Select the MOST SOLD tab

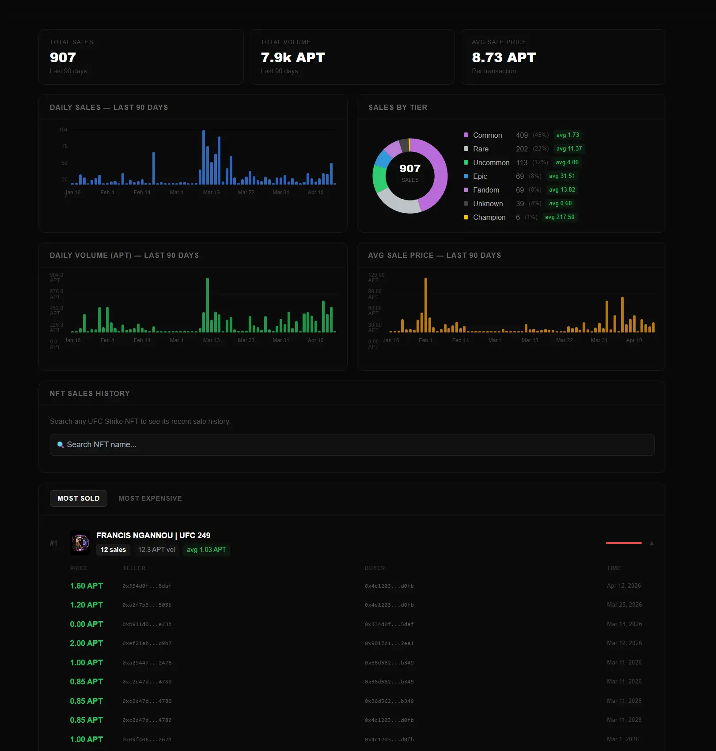[x=78, y=498]
